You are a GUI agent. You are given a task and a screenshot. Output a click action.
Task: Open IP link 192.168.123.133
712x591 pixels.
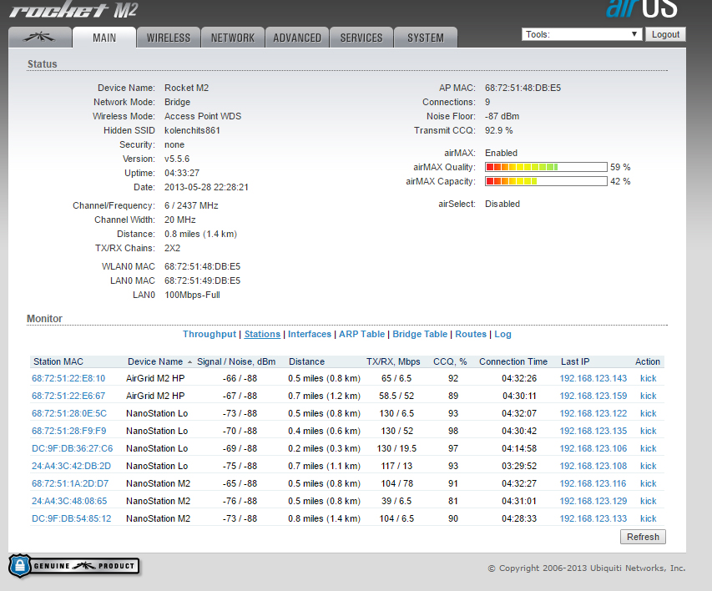593,518
